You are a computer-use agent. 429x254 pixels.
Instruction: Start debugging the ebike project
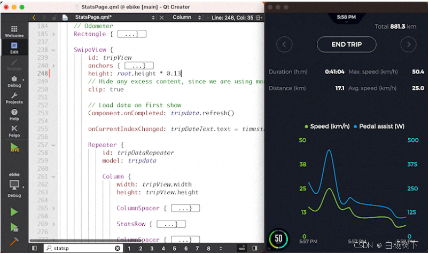point(14,227)
